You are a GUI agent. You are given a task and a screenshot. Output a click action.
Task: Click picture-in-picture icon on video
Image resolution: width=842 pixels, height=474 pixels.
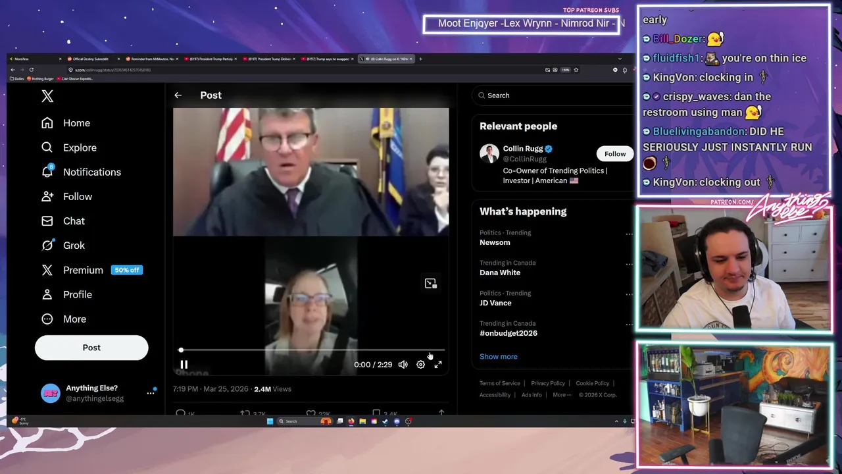[x=430, y=283]
